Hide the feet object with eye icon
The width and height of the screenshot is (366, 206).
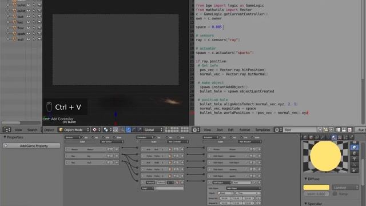tap(28, 22)
